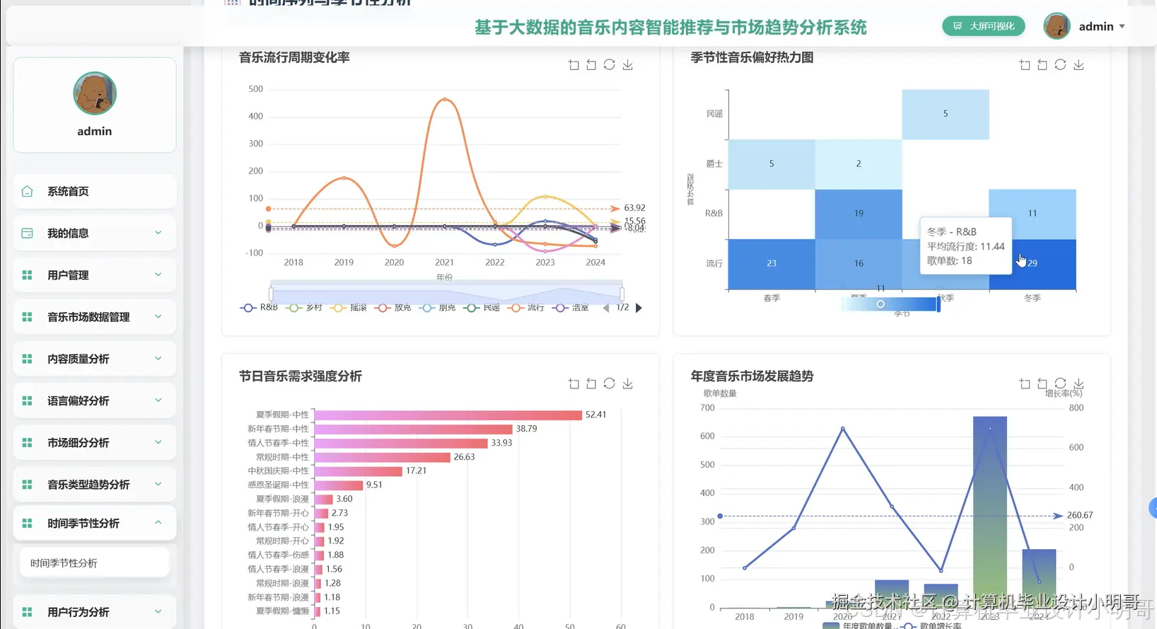Go to previous legend page arrow
Screen dimensions: 1157x629
coord(606,308)
